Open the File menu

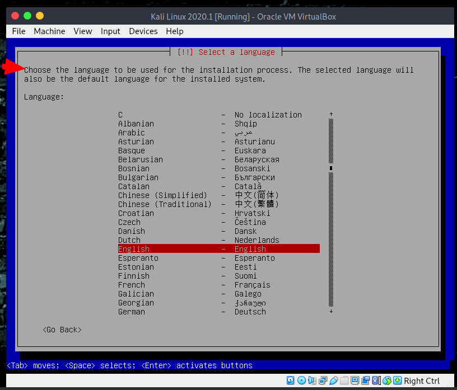18,31
